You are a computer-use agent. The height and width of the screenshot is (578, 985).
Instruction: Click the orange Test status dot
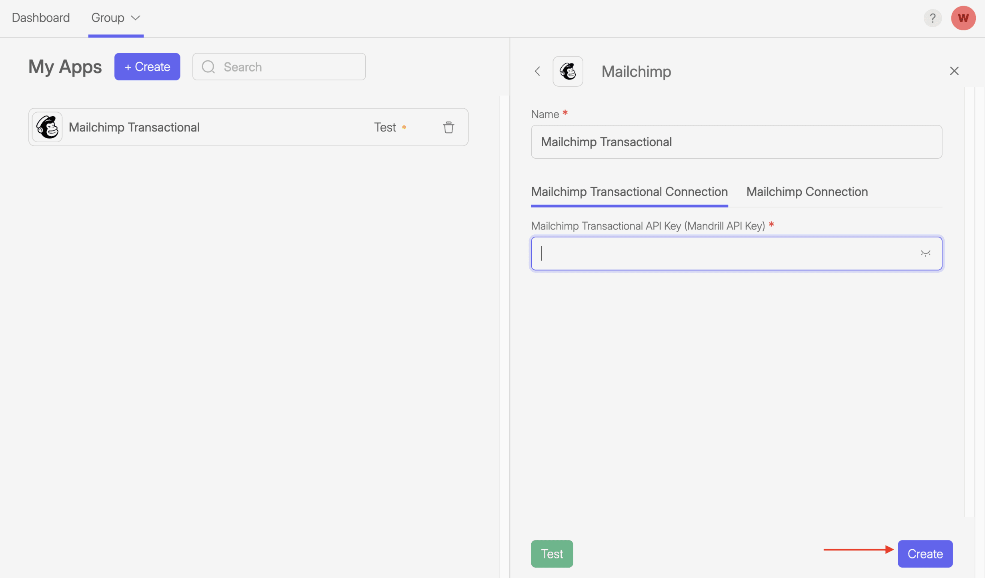404,127
